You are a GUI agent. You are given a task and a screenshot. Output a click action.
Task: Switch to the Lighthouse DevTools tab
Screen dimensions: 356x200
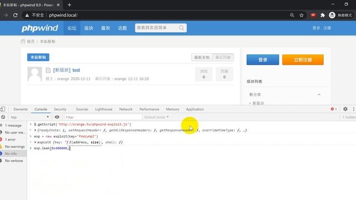coord(104,109)
